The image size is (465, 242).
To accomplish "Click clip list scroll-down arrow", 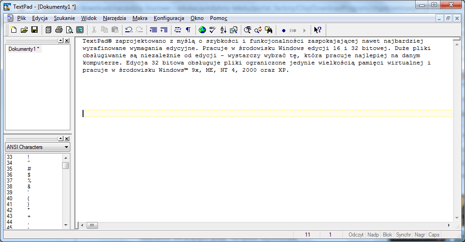I will pyautogui.click(x=66, y=225).
